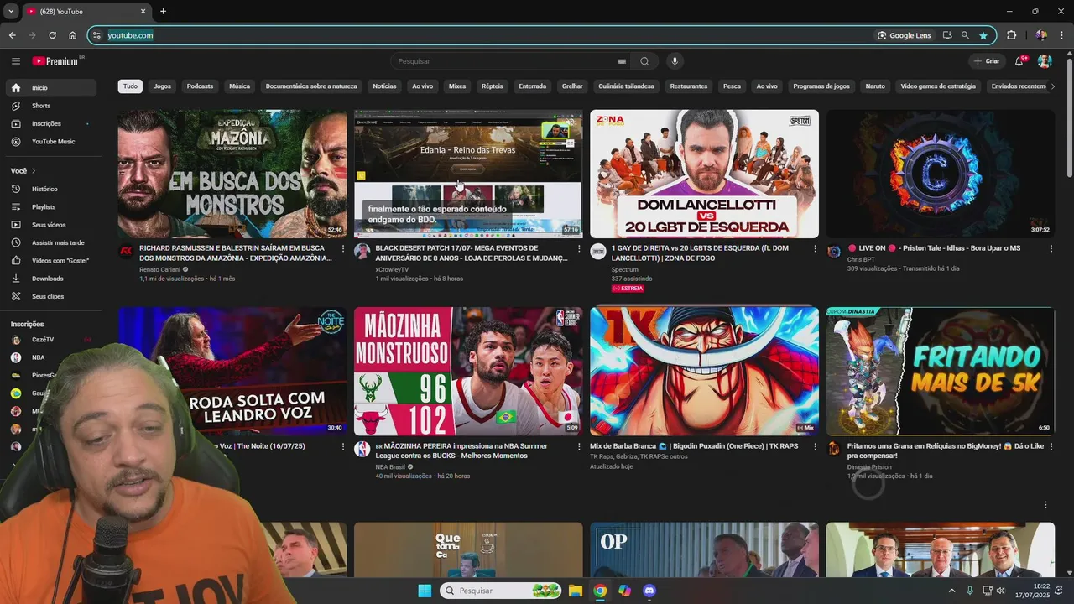Select the Naruto filter chip
Viewport: 1074px width, 604px height.
(875, 86)
